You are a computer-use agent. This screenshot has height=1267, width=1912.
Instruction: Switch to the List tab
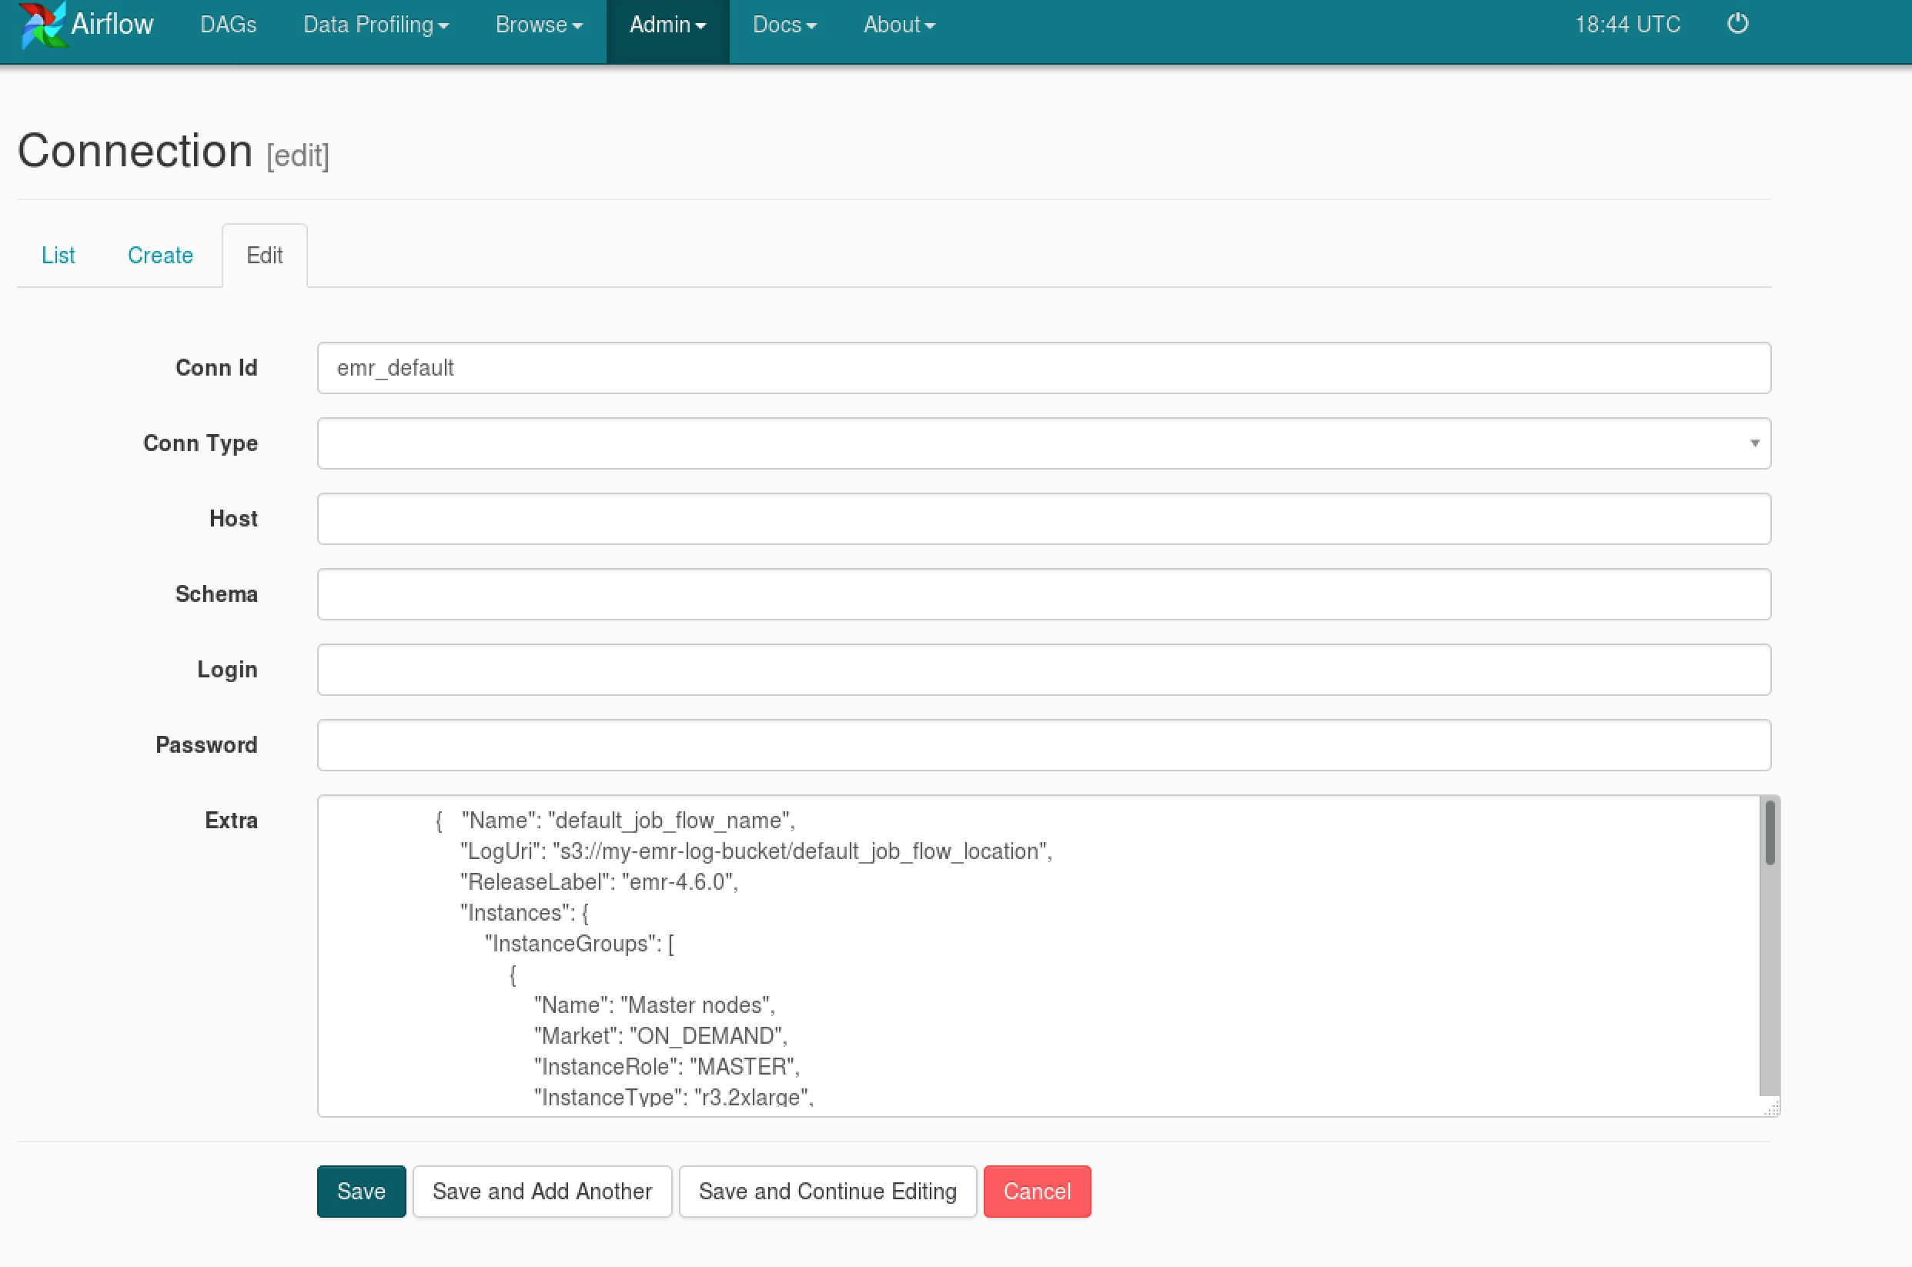[58, 256]
